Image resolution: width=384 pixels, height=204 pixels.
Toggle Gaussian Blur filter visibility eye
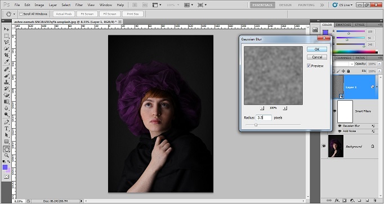(x=340, y=126)
